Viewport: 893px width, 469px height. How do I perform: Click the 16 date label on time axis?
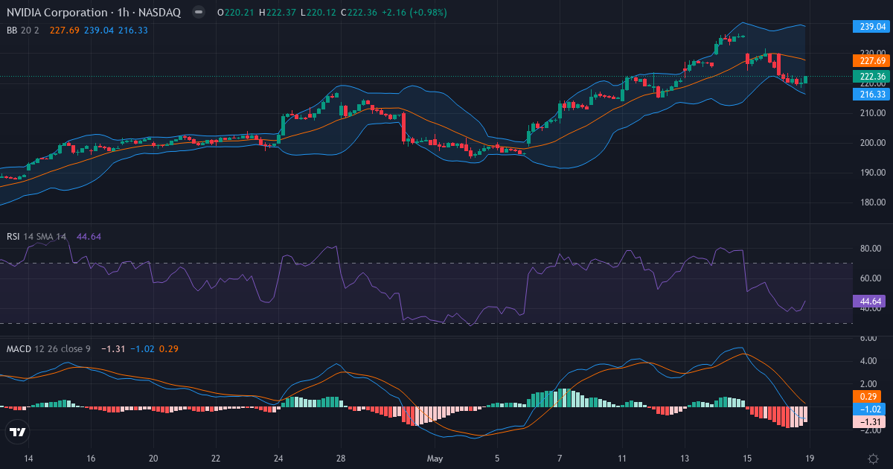click(91, 459)
